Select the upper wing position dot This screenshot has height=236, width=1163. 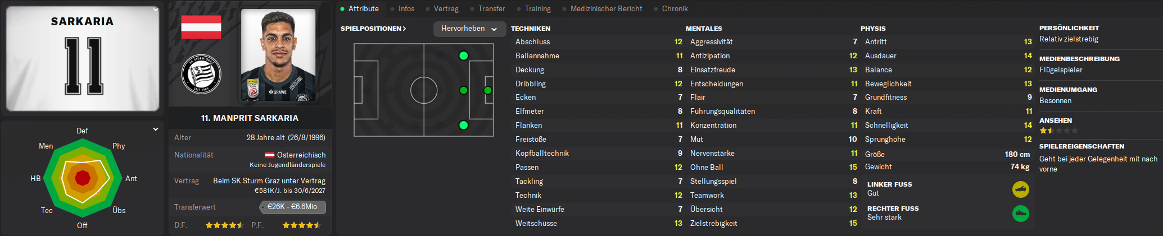tap(463, 55)
